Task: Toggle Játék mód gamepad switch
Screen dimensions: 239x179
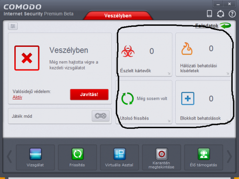Action: coord(100,116)
